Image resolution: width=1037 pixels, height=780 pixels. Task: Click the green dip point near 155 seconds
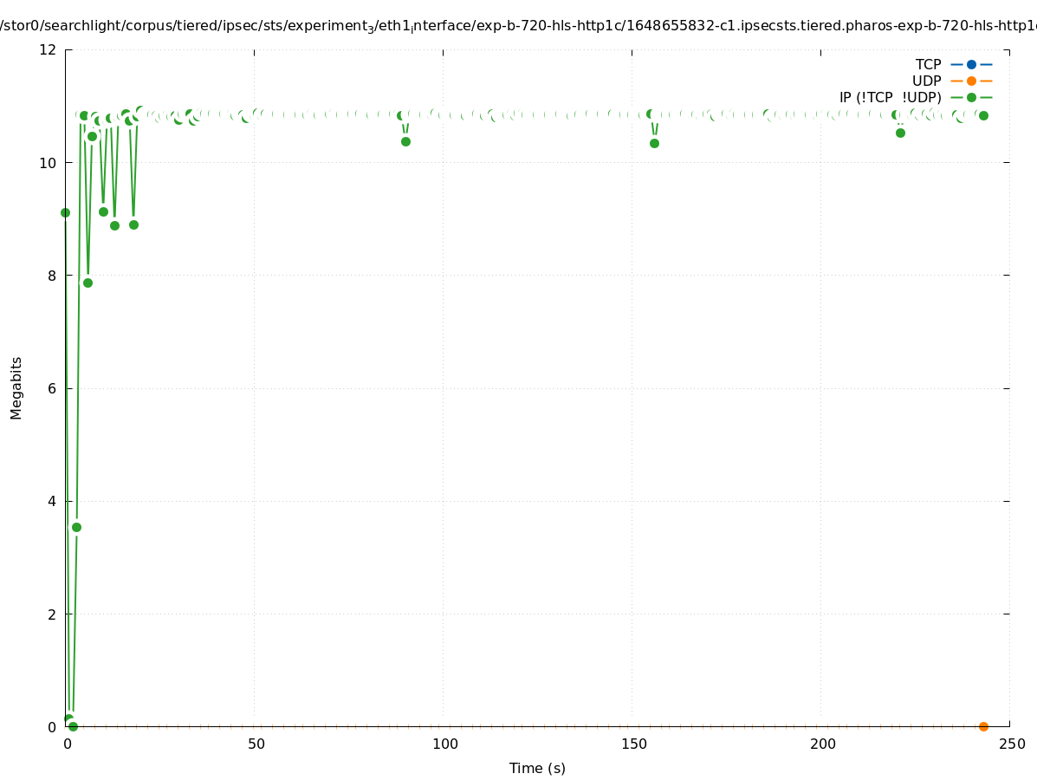click(654, 143)
